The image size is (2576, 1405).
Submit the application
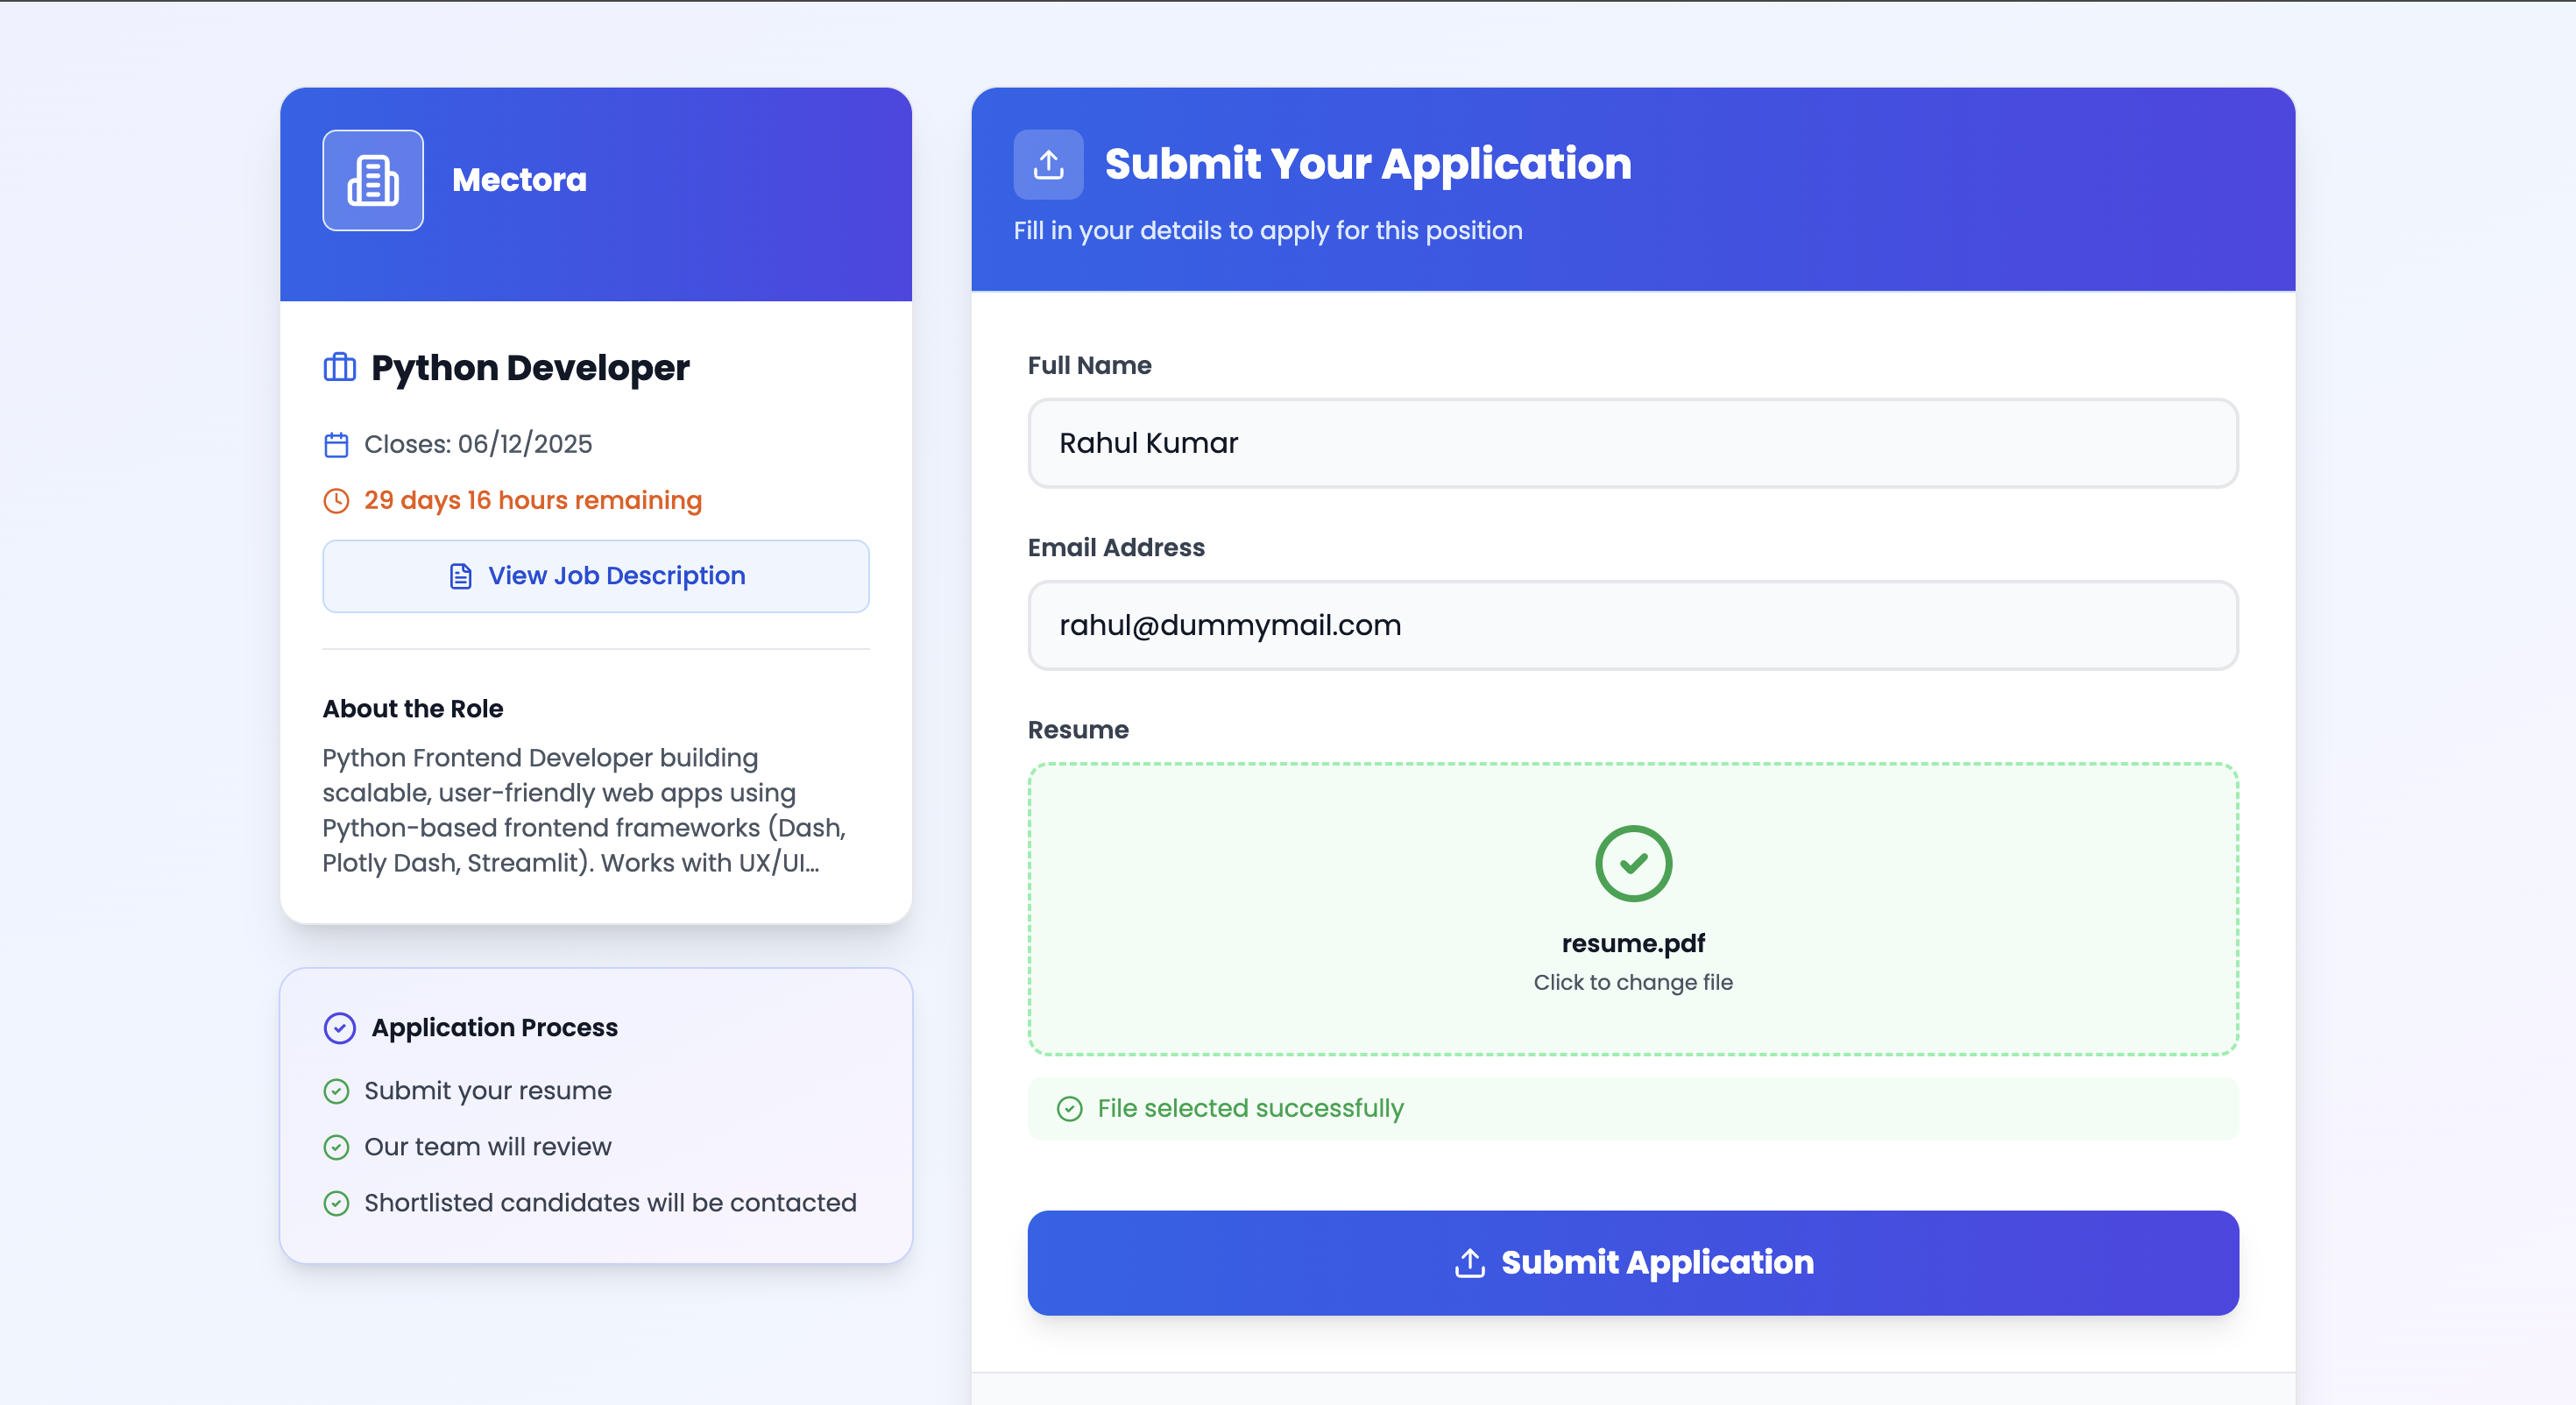pos(1632,1262)
